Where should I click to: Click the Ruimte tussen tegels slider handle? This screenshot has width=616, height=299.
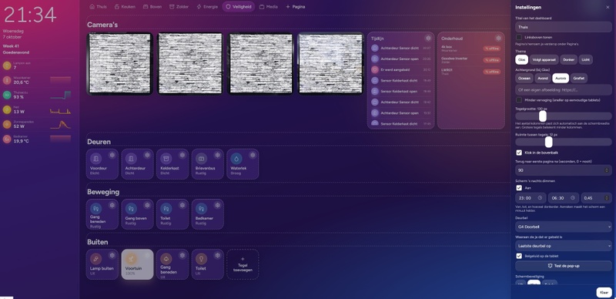548,142
